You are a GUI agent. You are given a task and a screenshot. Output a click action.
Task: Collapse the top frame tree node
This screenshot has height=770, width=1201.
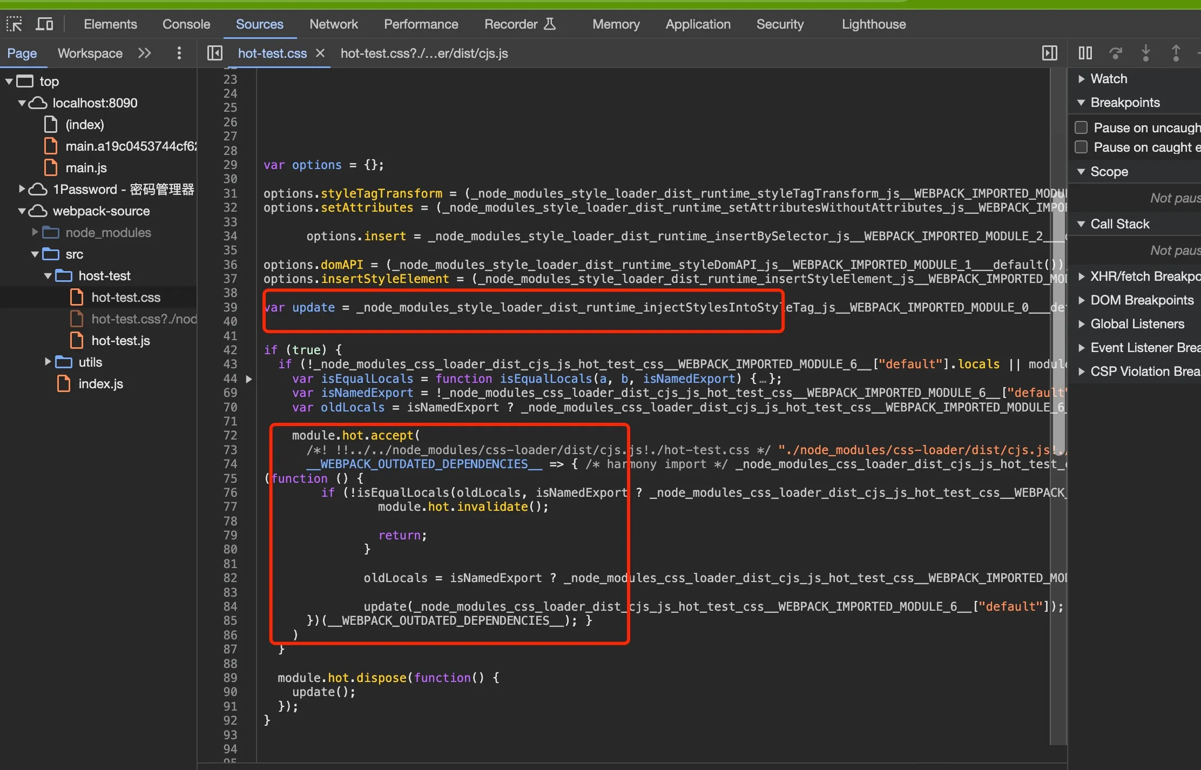coord(9,82)
